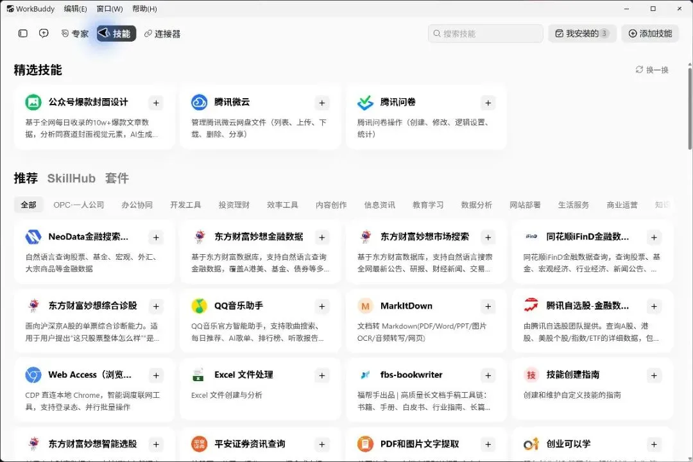Screen dimensions: 693x462
Task: Click the 添加技能 button
Action: pyautogui.click(x=650, y=33)
